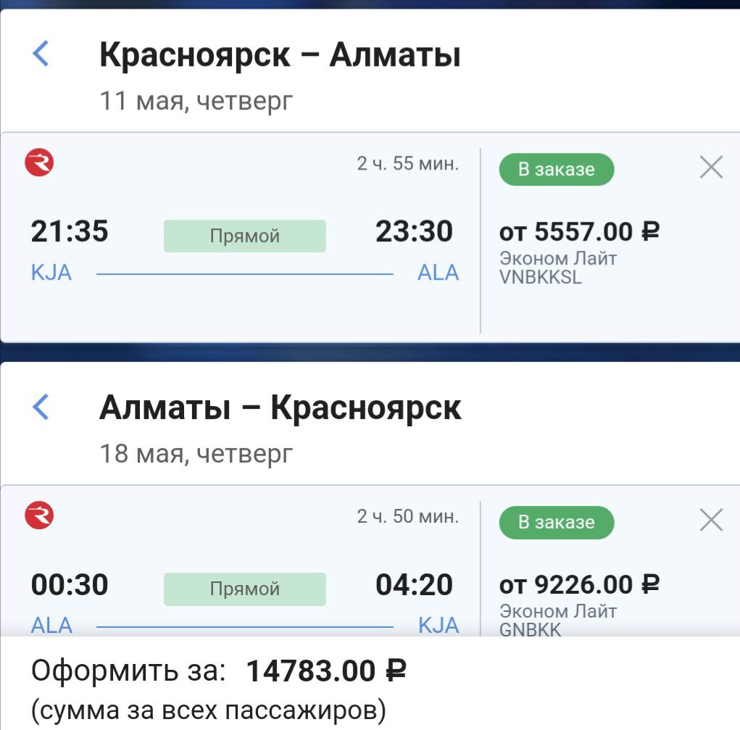Open the 'от 5557.00 ₽' fare price
Viewport: 740px width, 730px height.
(579, 232)
